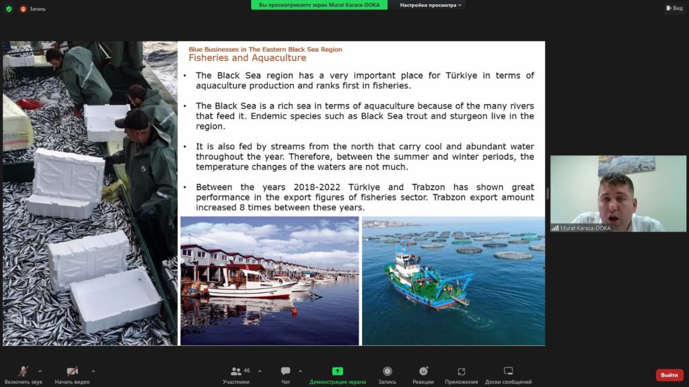Expand video options chevron next to camera
The width and height of the screenshot is (689, 387).
point(93,371)
